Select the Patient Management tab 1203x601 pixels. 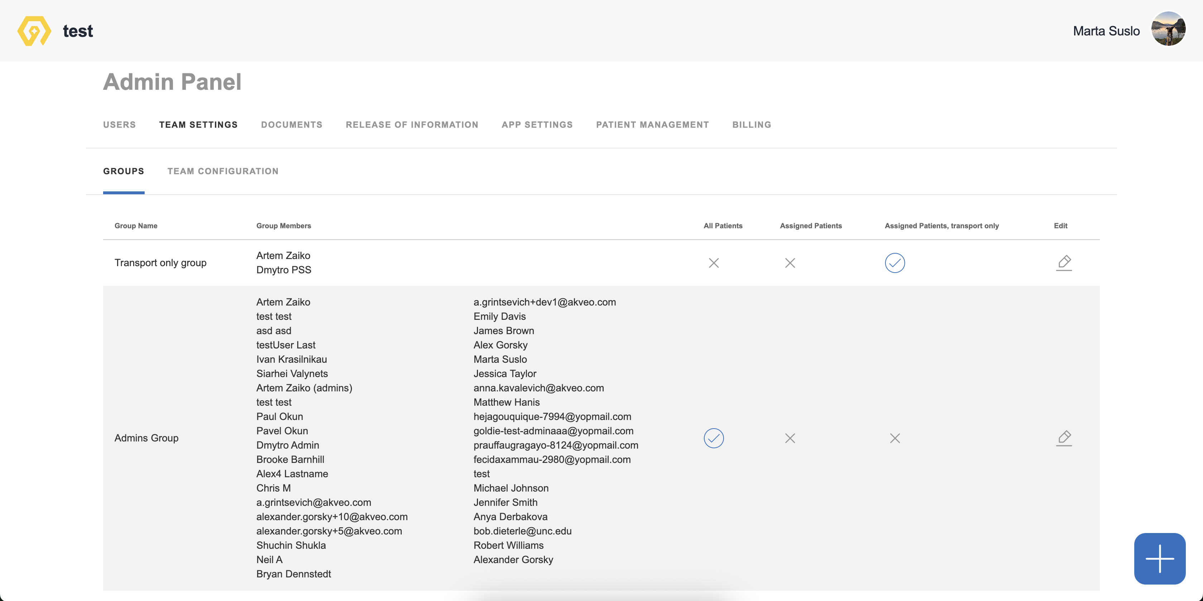point(652,124)
